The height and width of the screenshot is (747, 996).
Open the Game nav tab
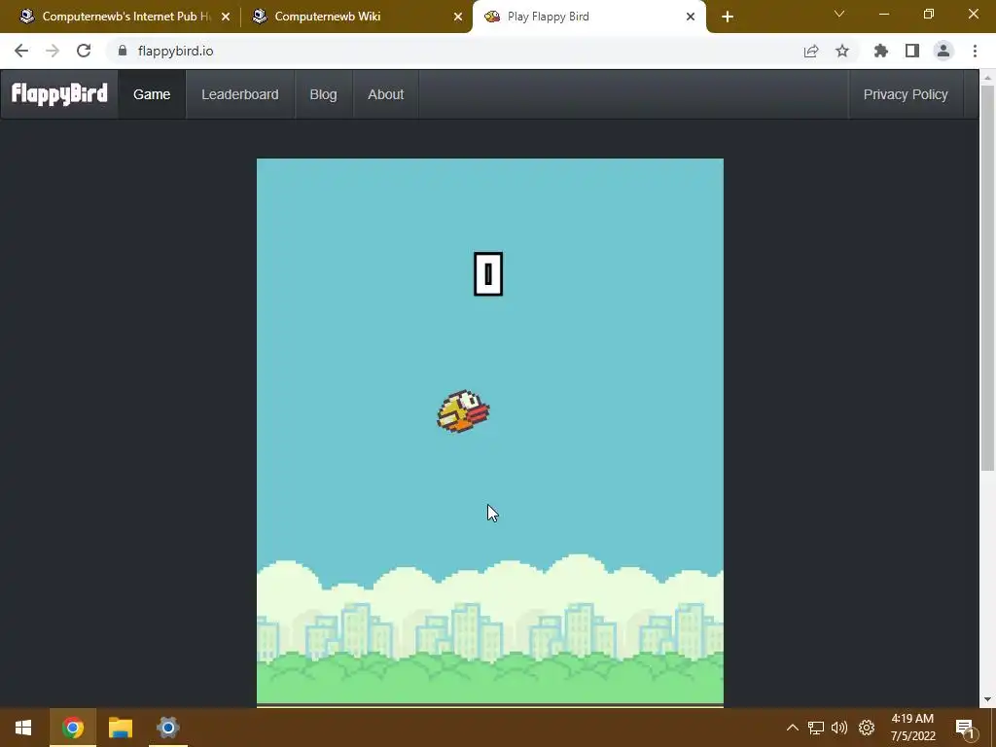coord(152,94)
